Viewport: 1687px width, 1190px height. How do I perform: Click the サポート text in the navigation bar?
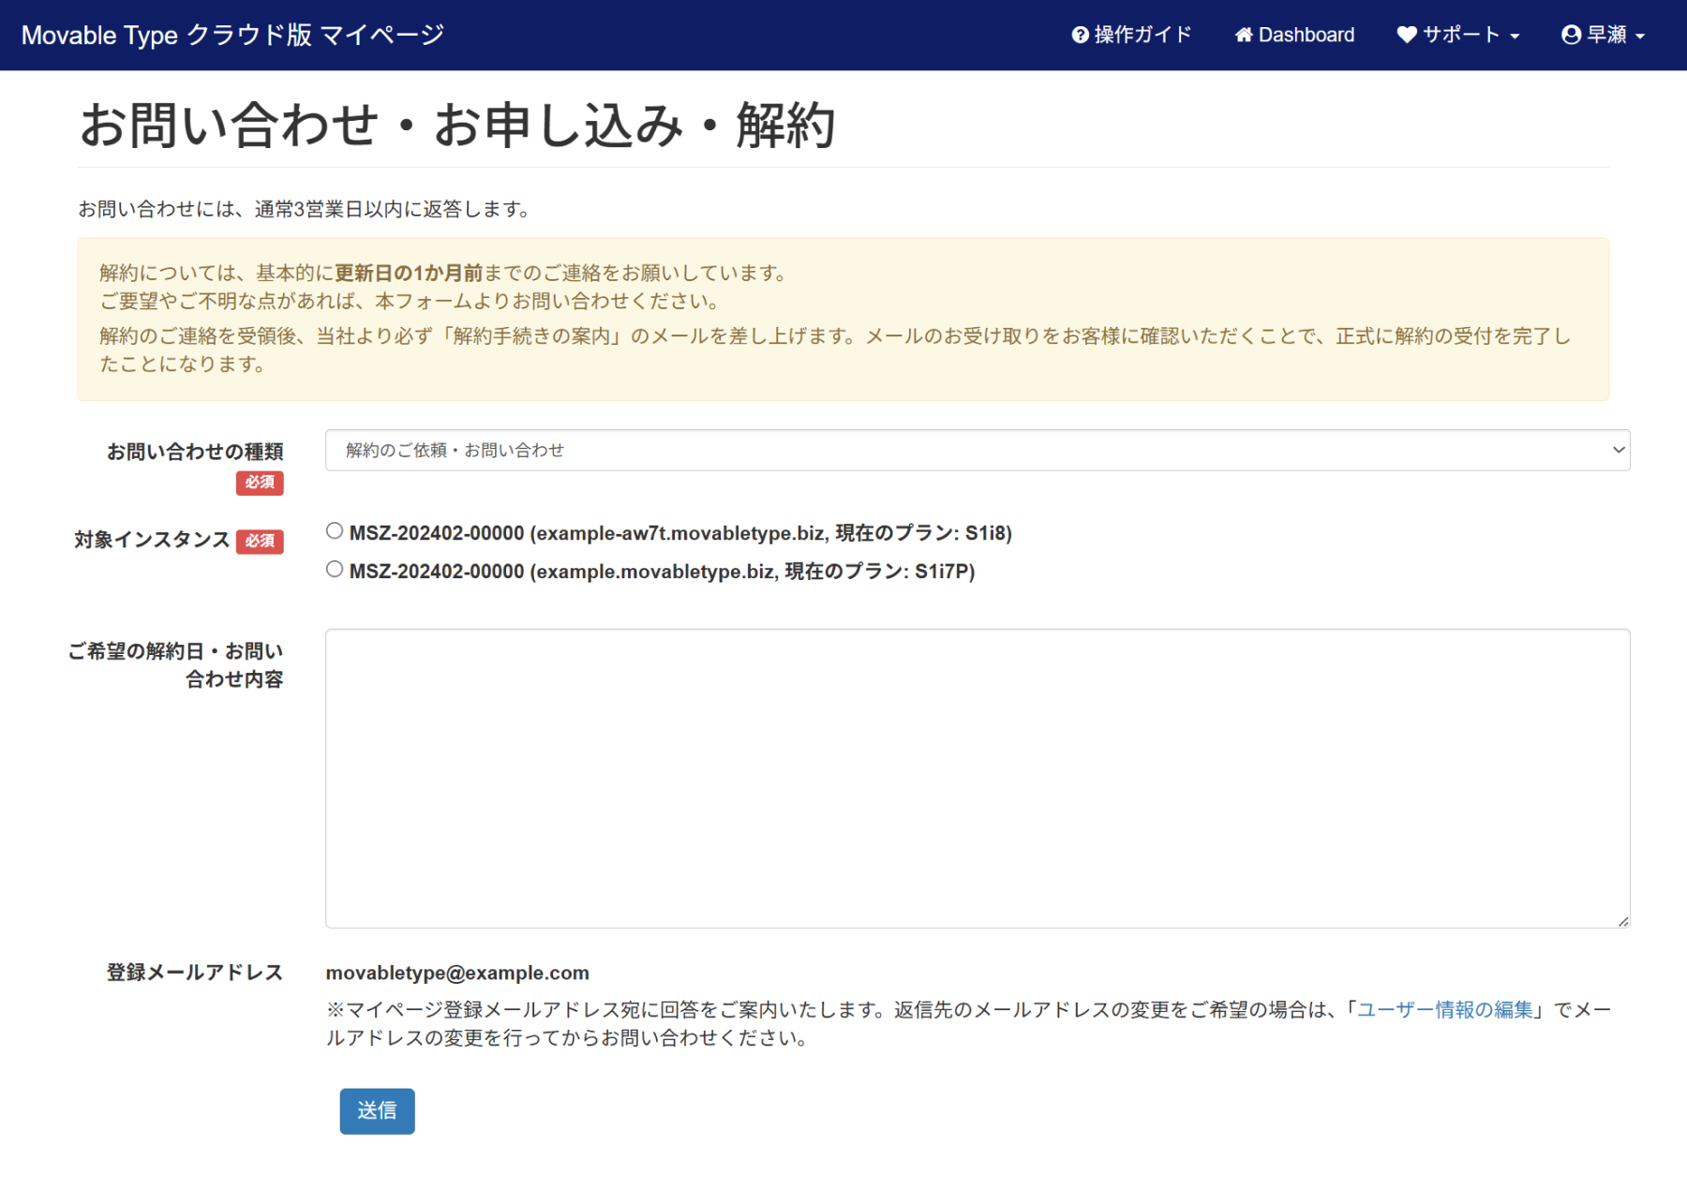pos(1461,36)
